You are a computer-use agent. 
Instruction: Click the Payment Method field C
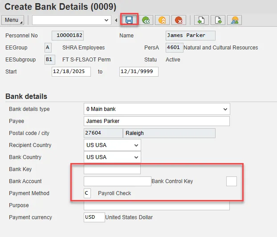tap(87, 193)
